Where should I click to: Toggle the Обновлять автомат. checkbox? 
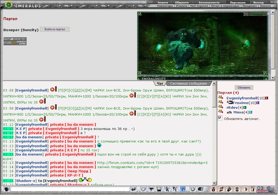[220, 118]
